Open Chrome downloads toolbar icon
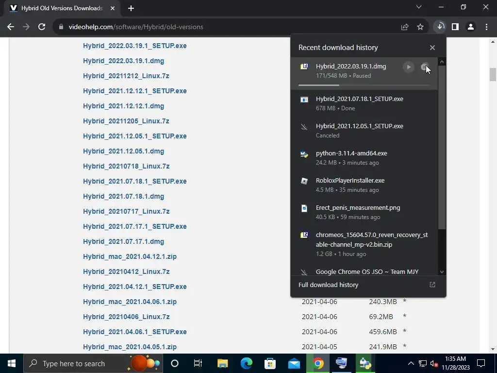The image size is (497, 373). (x=440, y=27)
